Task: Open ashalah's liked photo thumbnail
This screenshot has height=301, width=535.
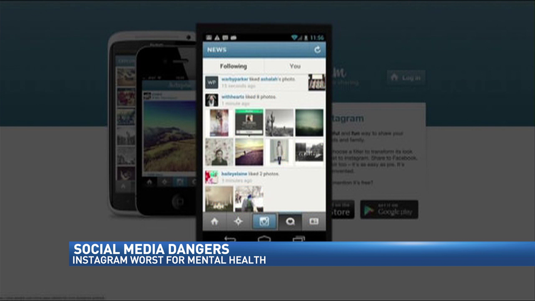Action: pos(317,82)
